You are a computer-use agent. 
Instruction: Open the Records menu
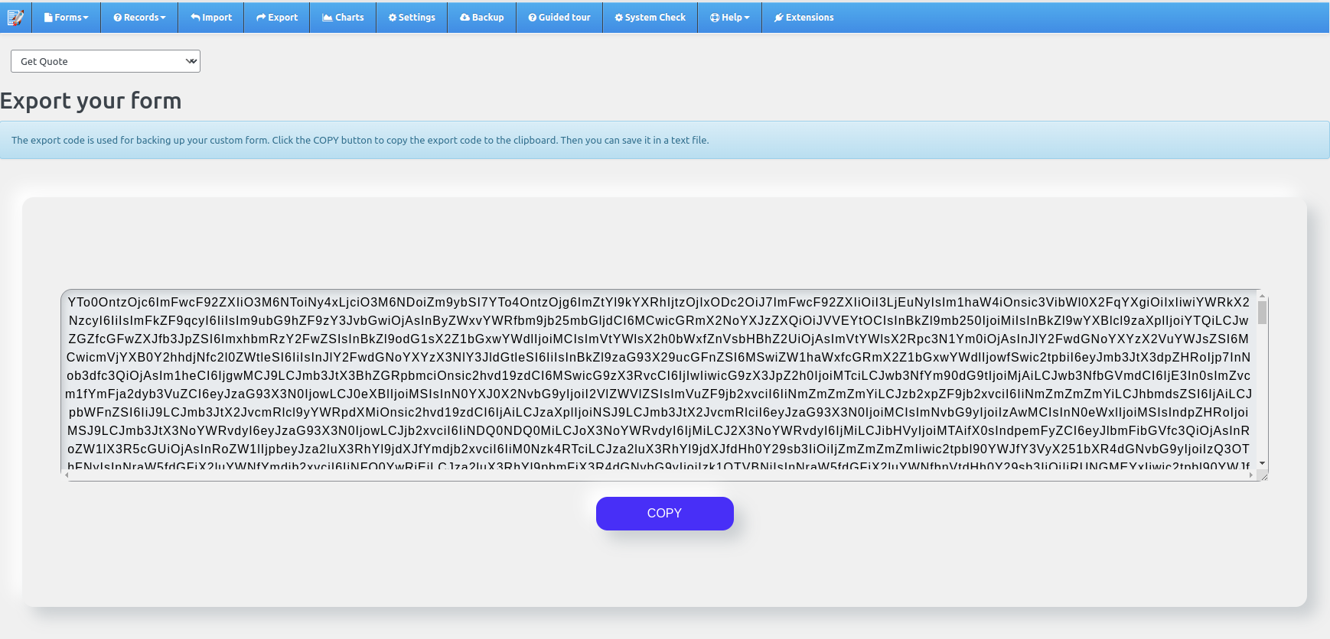pyautogui.click(x=139, y=17)
